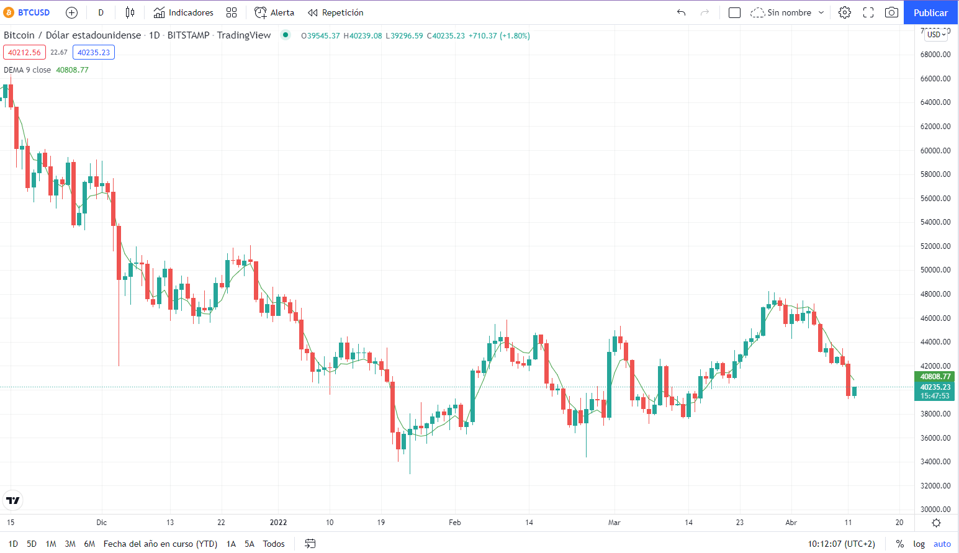Toggle logarithmic scale with the log button

point(919,544)
